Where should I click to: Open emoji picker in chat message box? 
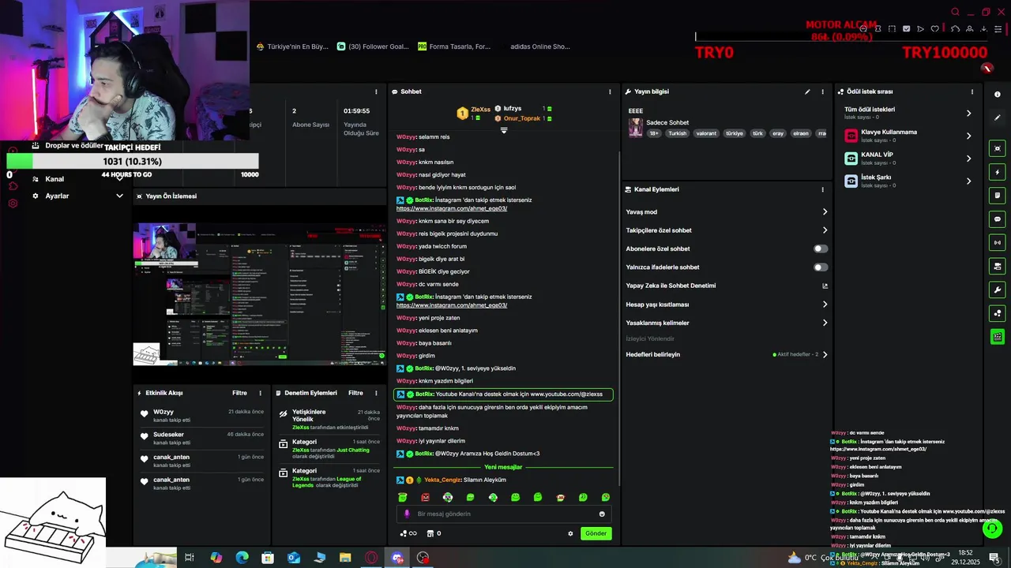tap(602, 514)
